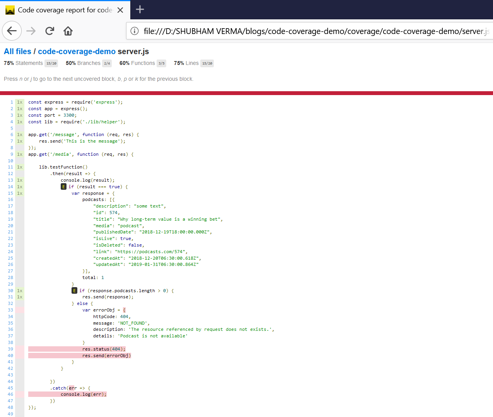
Task: Click the res.send(response) statement
Action: click(x=108, y=297)
